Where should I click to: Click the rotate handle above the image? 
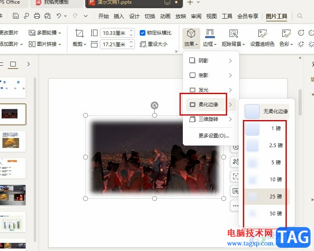154,105
